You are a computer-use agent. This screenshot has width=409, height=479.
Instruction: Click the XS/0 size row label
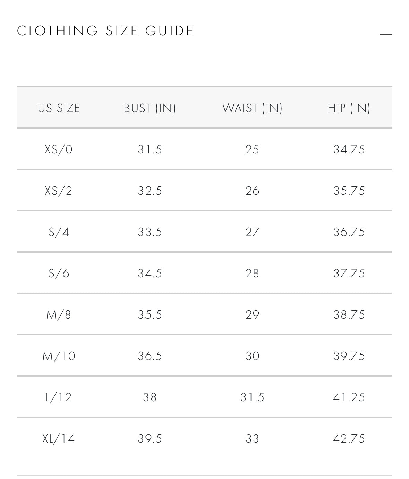pyautogui.click(x=59, y=149)
